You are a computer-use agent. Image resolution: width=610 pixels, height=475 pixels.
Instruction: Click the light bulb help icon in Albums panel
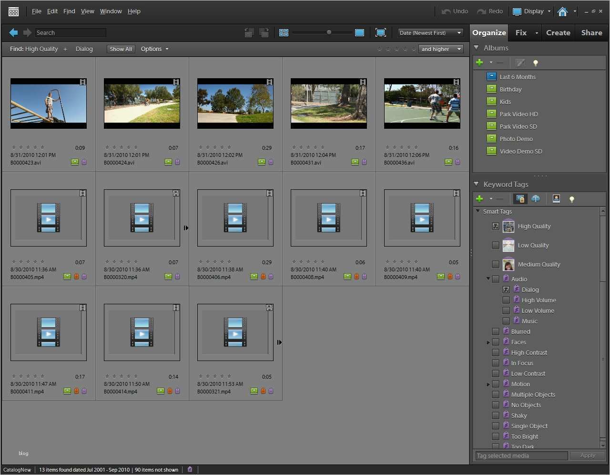[536, 62]
